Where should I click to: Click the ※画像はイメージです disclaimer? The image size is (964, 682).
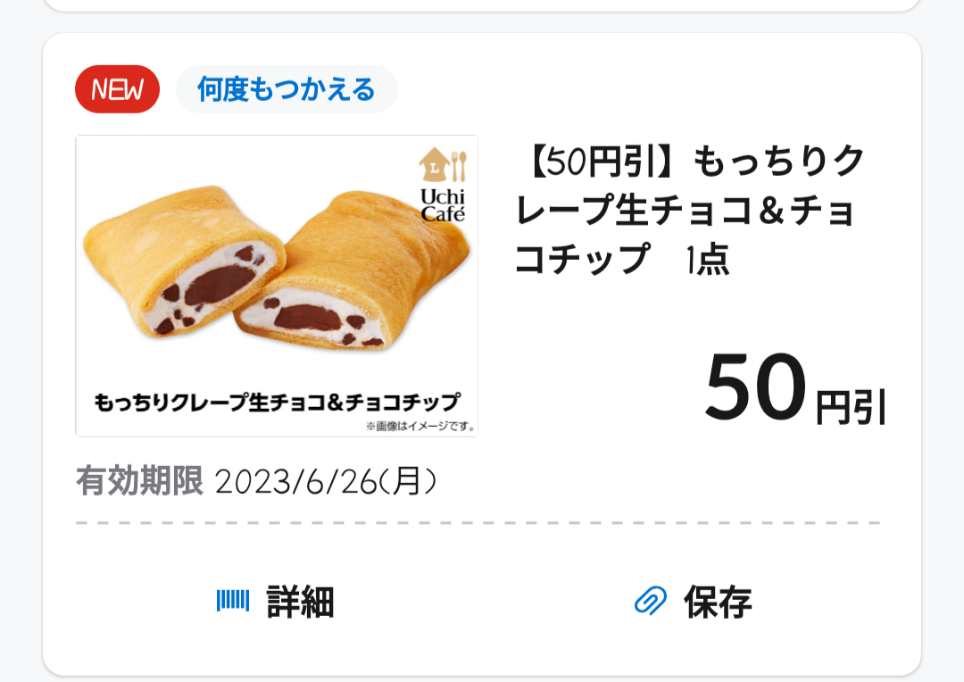(x=420, y=427)
